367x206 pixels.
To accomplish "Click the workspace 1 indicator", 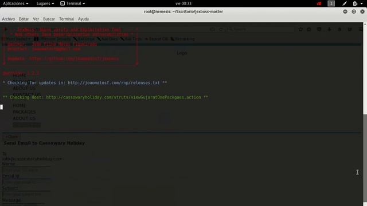I will (x=331, y=3).
